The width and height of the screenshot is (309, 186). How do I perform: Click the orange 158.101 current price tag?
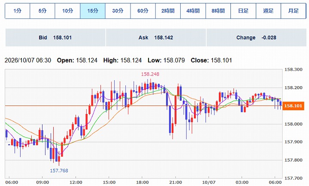point(293,106)
